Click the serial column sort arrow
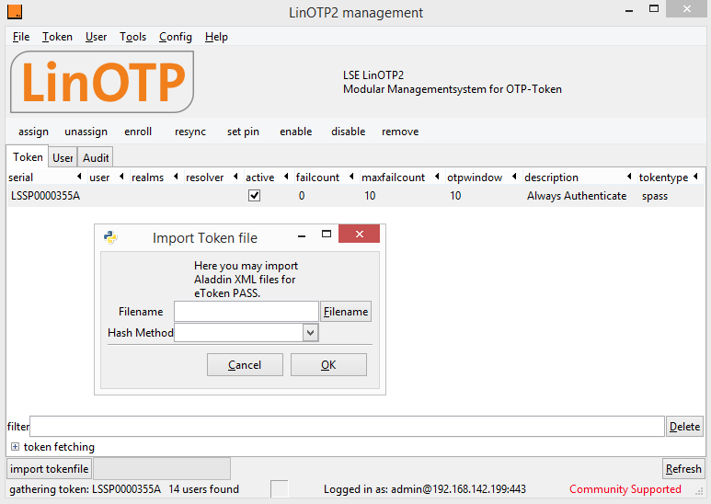 (x=79, y=177)
